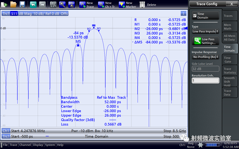Click the Ref to Max Track label

(x=112, y=98)
